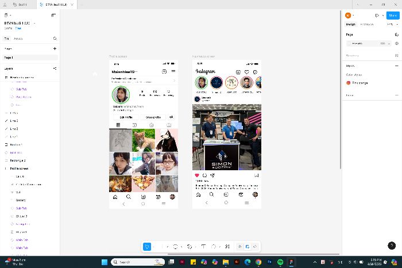Click the canvas horizontal scrollbar
This screenshot has height=268, width=402.
click(x=253, y=254)
